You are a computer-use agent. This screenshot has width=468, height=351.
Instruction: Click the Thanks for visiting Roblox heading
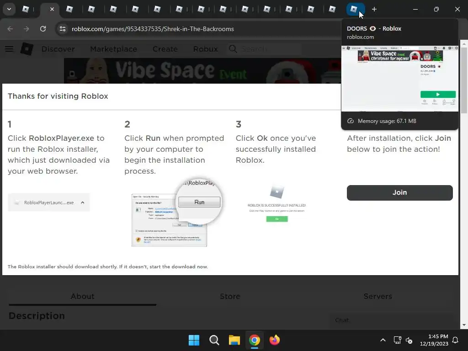58,96
